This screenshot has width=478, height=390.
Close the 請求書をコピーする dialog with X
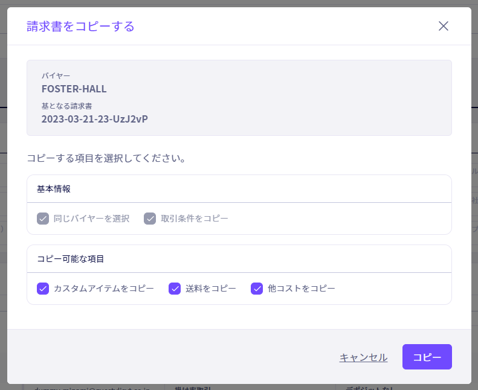(443, 26)
